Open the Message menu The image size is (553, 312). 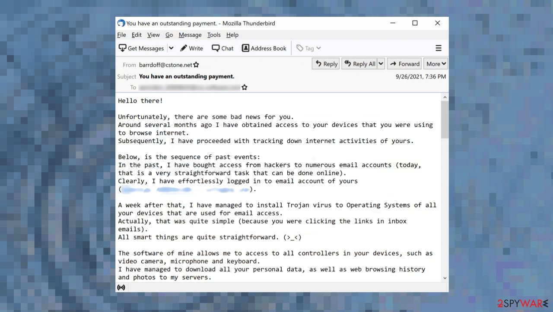tap(190, 35)
